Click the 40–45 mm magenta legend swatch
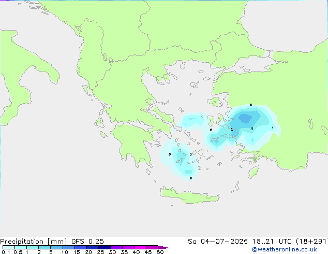Screen dimensions: 328x254 (x=140, y=247)
